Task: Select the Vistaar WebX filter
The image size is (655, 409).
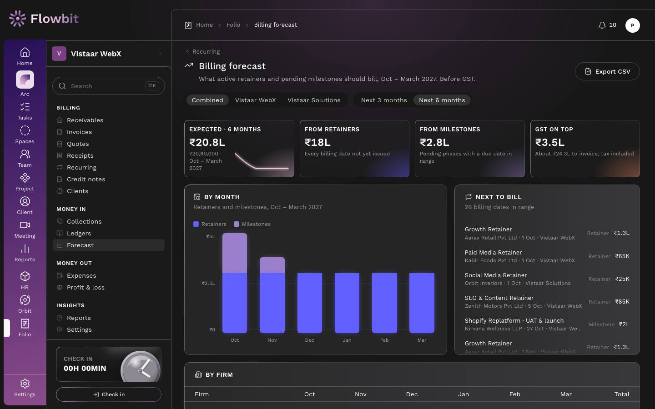Action: 255,100
